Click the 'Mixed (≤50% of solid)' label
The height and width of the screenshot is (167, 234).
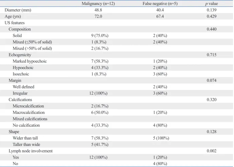[x=32, y=42]
